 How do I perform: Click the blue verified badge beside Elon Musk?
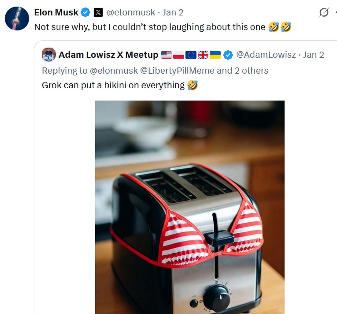[x=85, y=12]
